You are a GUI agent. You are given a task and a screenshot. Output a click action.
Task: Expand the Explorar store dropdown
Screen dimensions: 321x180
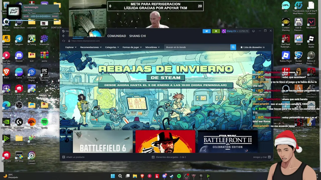(x=71, y=47)
